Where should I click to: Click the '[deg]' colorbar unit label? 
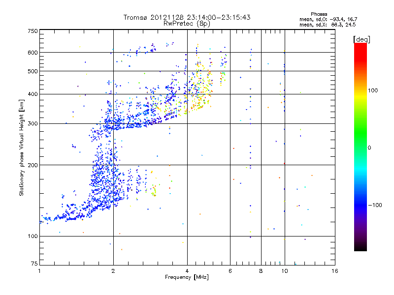pyautogui.click(x=361, y=40)
